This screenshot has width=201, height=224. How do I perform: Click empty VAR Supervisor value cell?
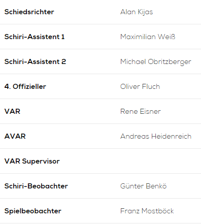click(x=160, y=161)
